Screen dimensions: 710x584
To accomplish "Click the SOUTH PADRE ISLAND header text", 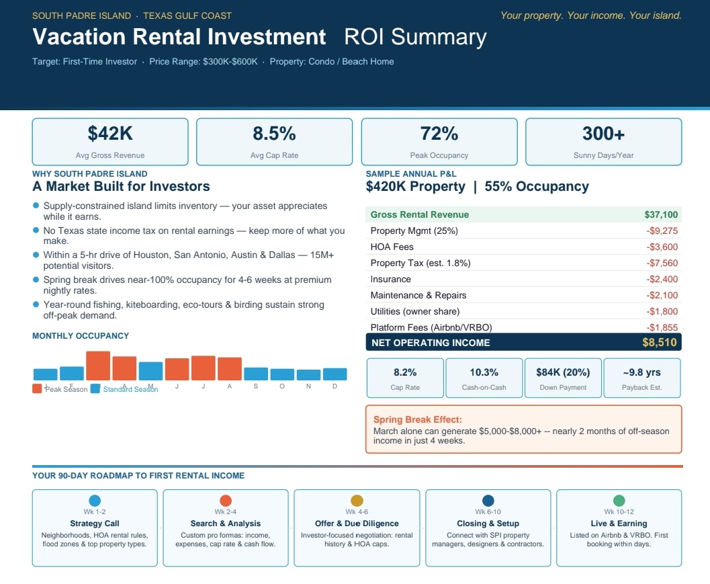I will pos(81,15).
